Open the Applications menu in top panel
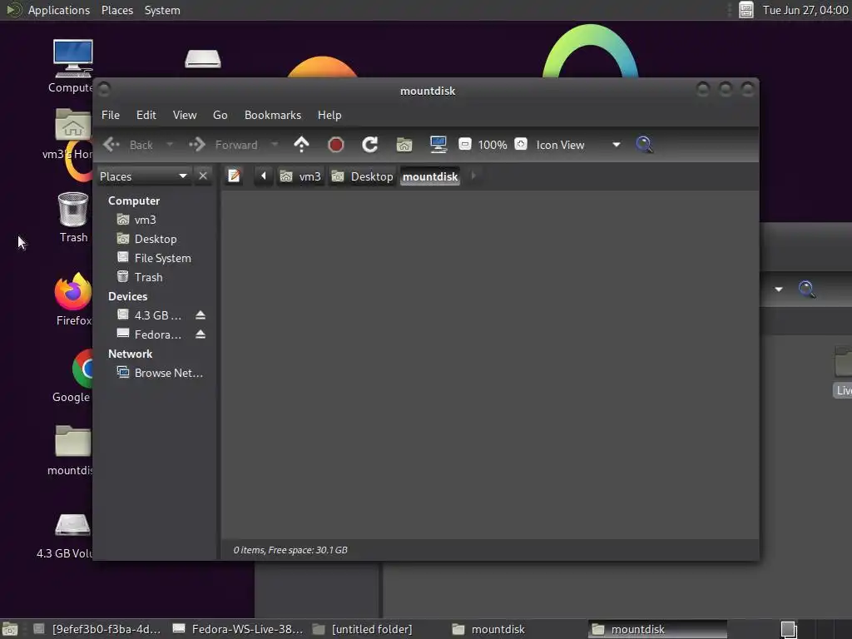 click(59, 10)
